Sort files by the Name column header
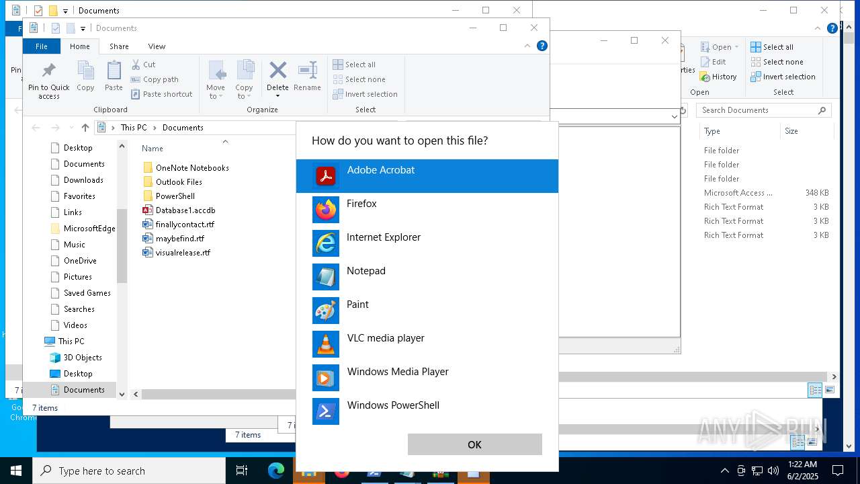This screenshot has width=860, height=484. pos(153,149)
